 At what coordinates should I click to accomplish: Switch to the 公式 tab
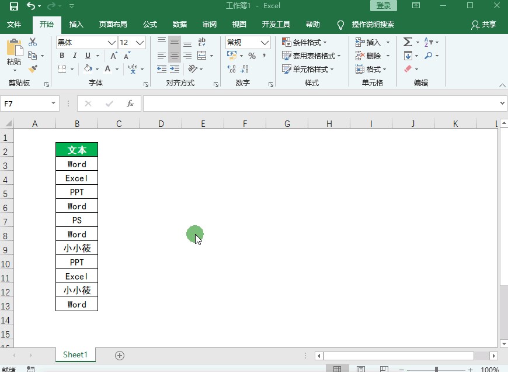[x=150, y=25]
